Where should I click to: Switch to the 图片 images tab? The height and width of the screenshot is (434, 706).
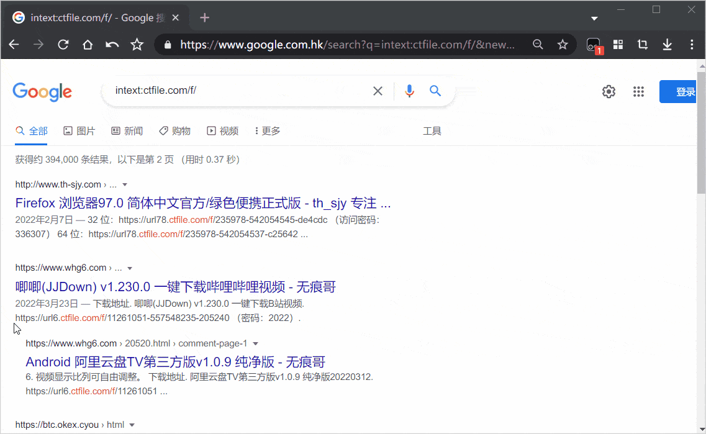point(79,131)
